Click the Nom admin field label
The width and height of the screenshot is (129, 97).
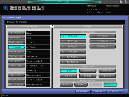94,9
